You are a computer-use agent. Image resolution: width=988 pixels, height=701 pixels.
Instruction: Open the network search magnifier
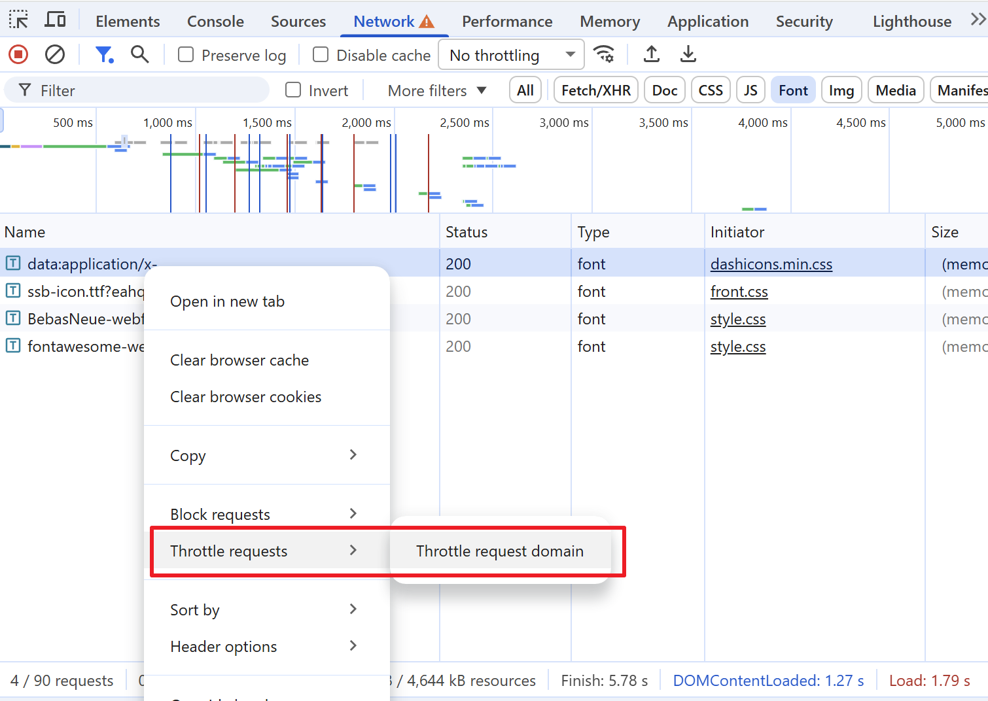[x=139, y=55]
